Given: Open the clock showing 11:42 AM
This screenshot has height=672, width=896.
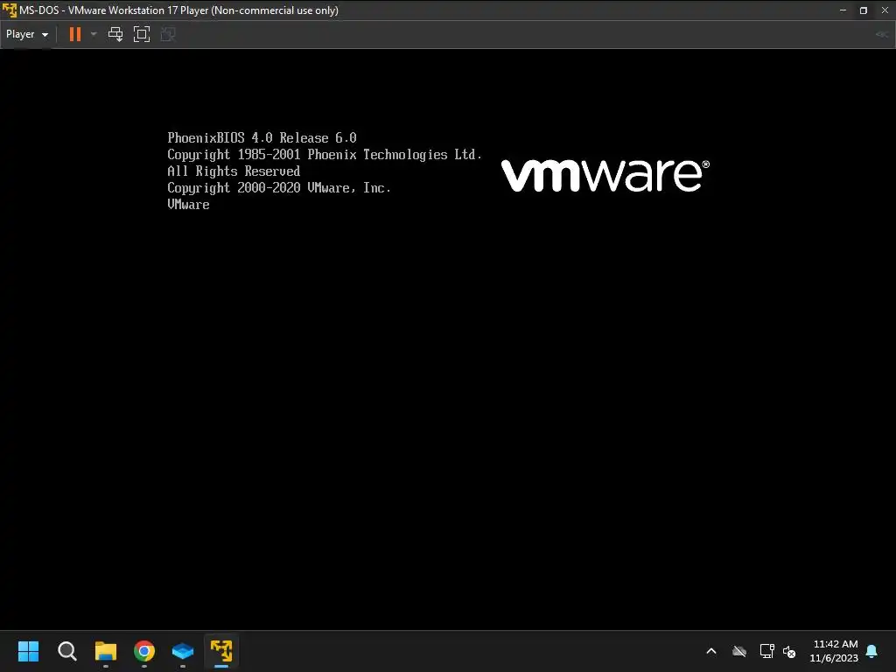Looking at the screenshot, I should pyautogui.click(x=834, y=651).
